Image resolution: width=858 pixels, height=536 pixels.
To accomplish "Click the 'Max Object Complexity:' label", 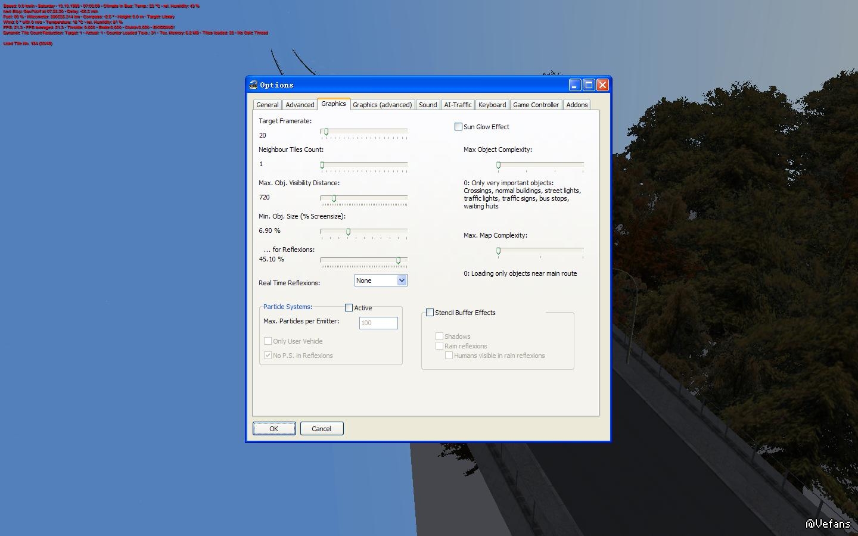I will 498,149.
